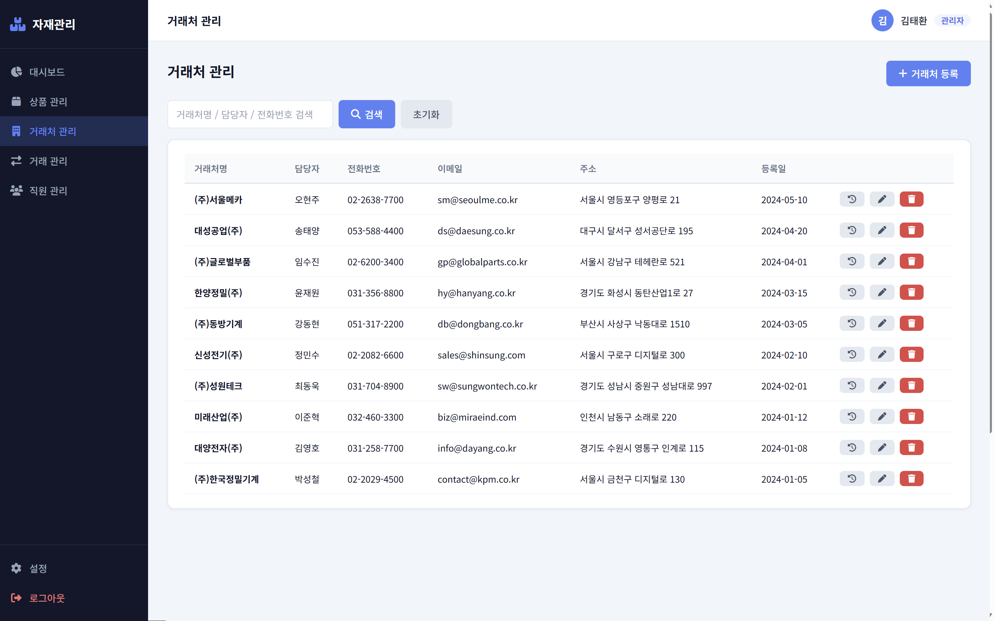This screenshot has width=994, height=621.
Task: Delete (주)성원테크 vendor
Action: [x=912, y=385]
